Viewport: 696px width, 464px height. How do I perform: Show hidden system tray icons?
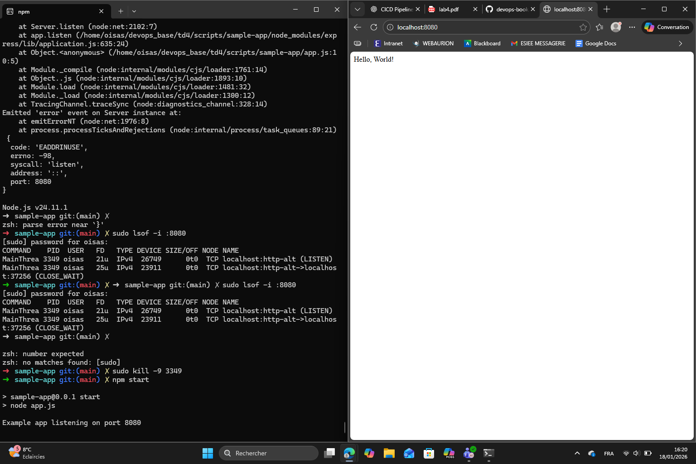click(577, 453)
